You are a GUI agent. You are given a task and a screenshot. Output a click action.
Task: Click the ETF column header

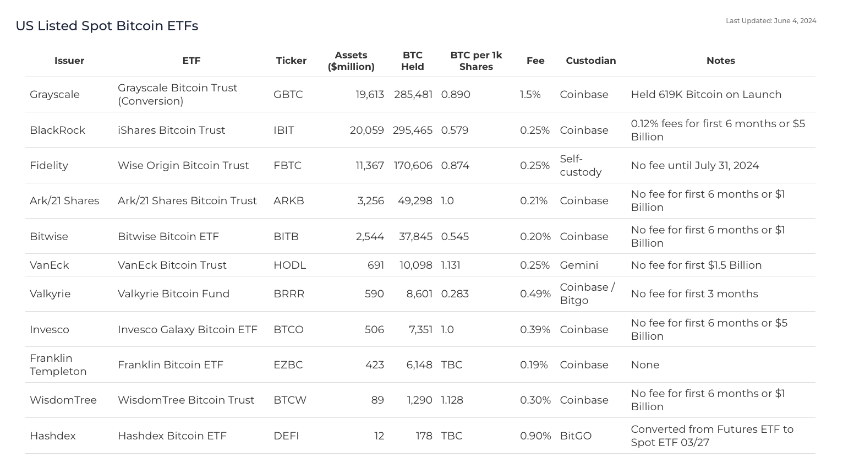191,61
